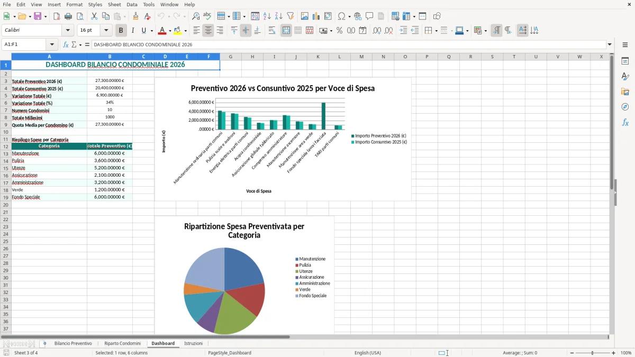635x357 pixels.
Task: Click the Cut scissors icon
Action: pyautogui.click(x=94, y=16)
